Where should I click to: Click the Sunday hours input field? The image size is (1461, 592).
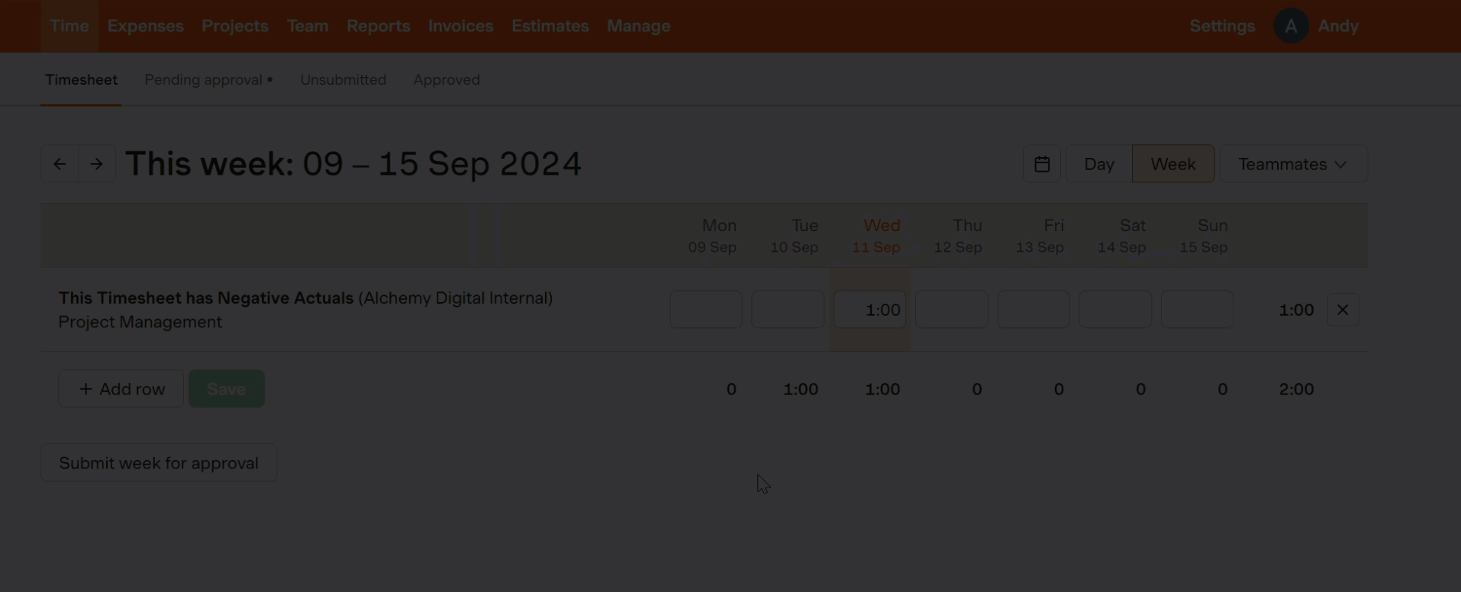[1197, 310]
